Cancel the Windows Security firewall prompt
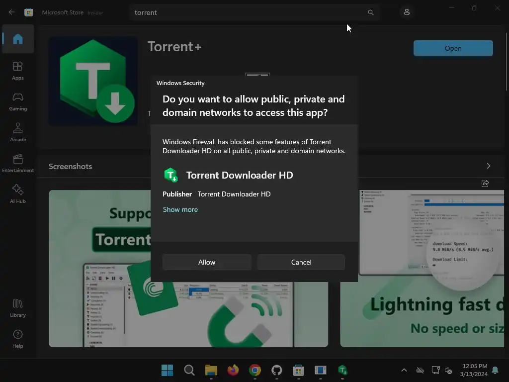 click(301, 262)
